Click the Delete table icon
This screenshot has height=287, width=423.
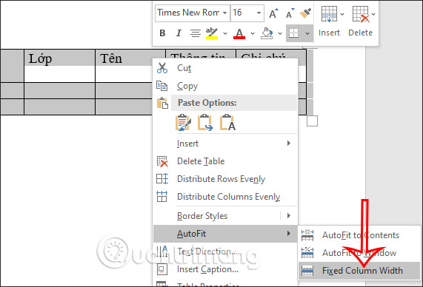(x=361, y=14)
